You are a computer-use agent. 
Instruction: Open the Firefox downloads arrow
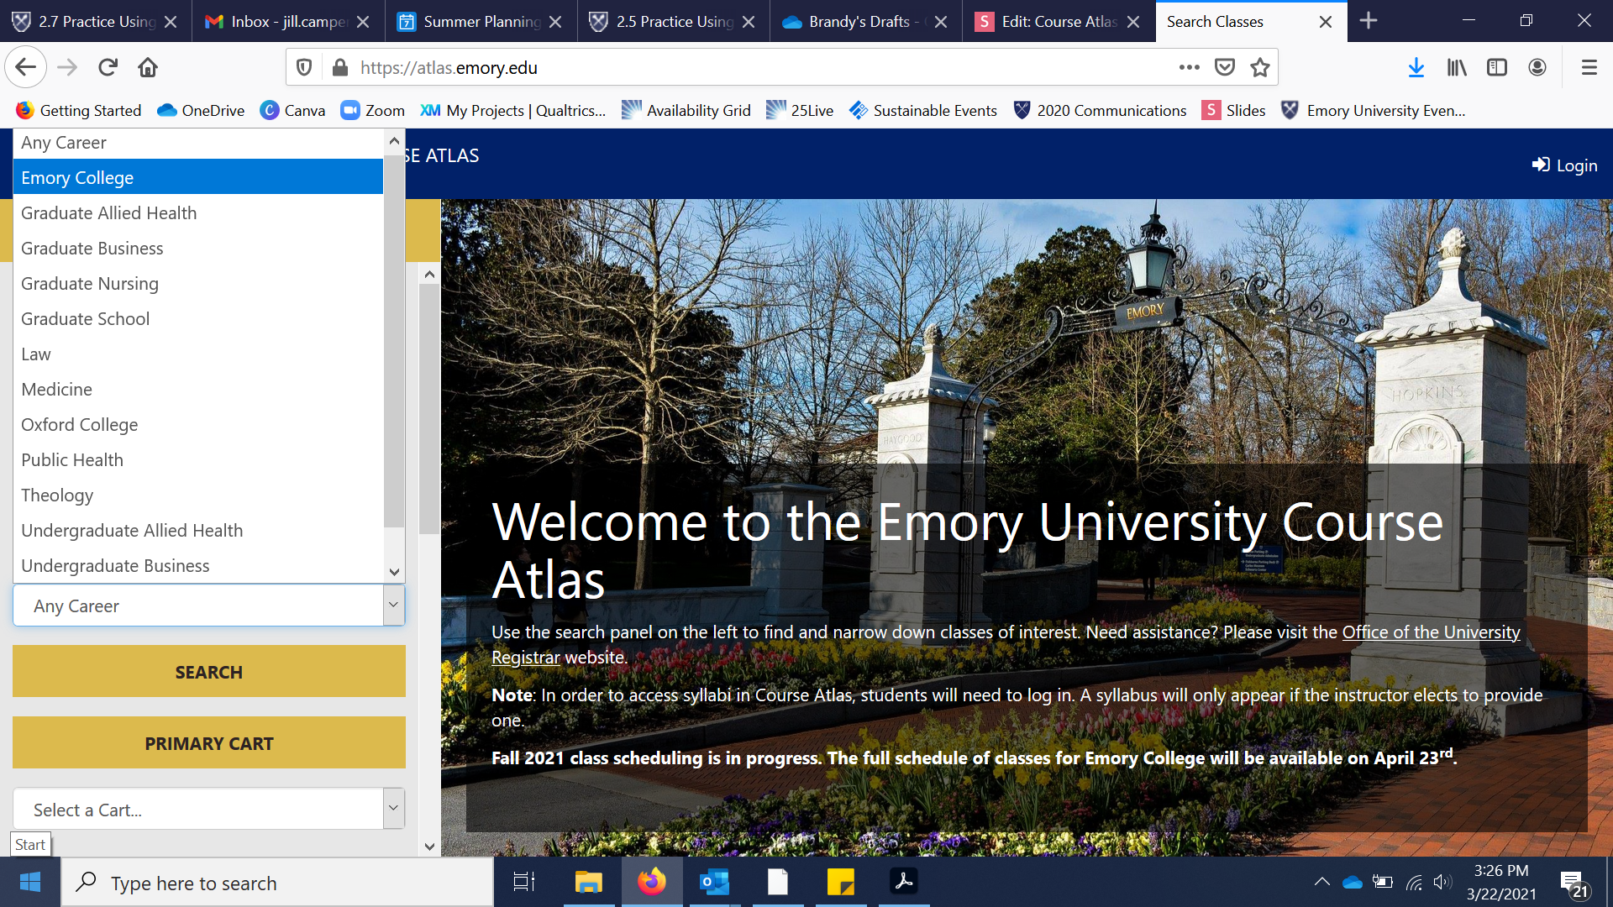coord(1416,67)
